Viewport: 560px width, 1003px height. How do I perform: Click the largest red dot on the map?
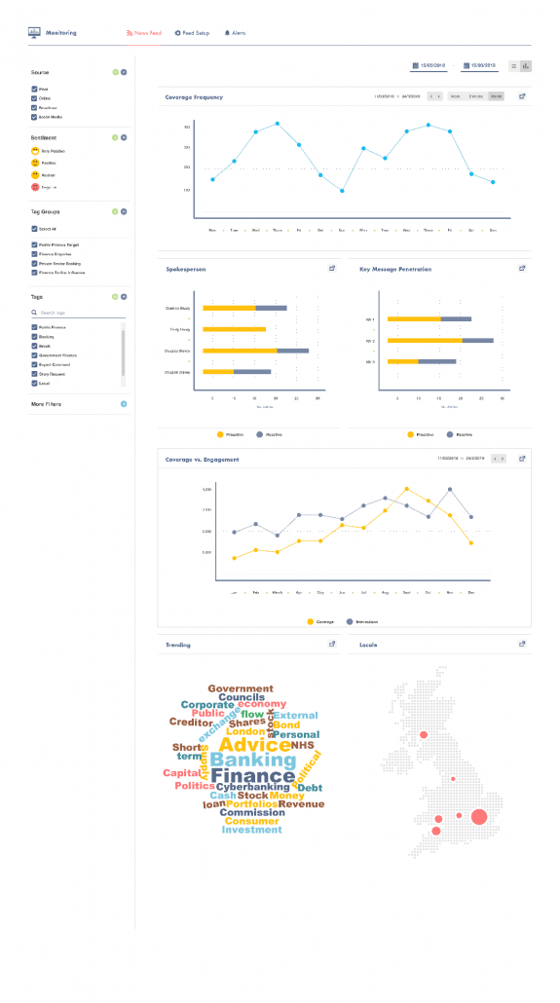(479, 817)
